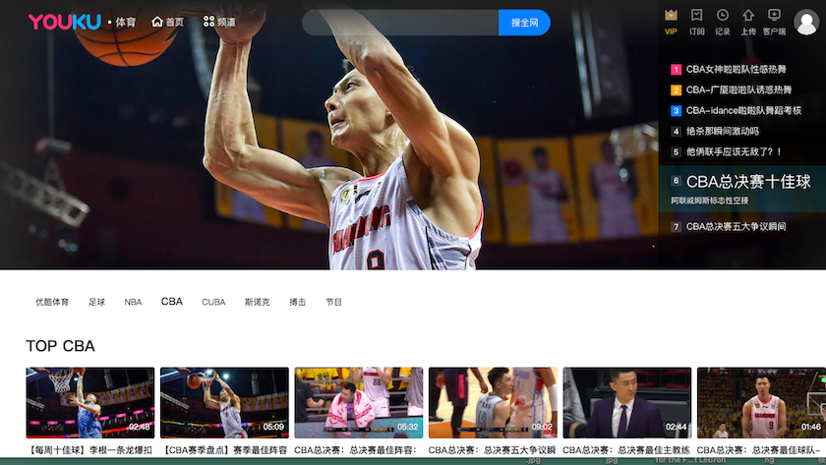
Task: Click the 搜全网 search button
Action: pos(524,22)
